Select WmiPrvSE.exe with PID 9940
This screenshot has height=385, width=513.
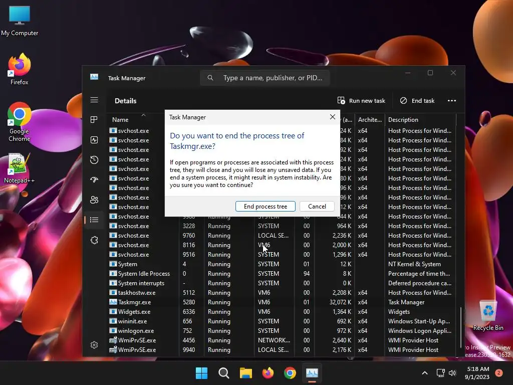pos(282,349)
